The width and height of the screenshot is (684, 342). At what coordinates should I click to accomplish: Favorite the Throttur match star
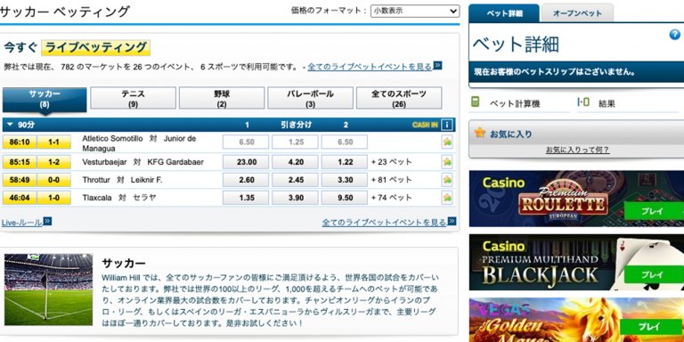tap(447, 180)
